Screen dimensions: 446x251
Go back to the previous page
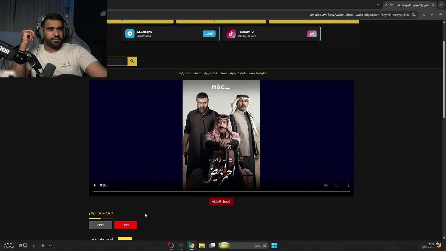point(440,15)
